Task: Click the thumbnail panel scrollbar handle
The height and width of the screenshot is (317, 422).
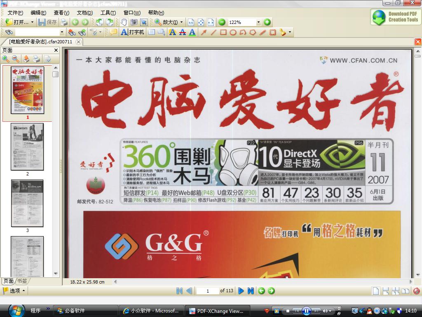Action: pos(56,74)
